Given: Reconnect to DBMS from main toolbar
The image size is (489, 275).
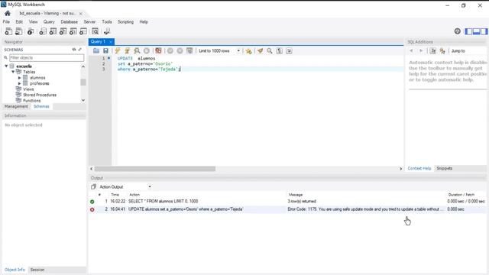Looking at the screenshot, I should tap(107, 31).
